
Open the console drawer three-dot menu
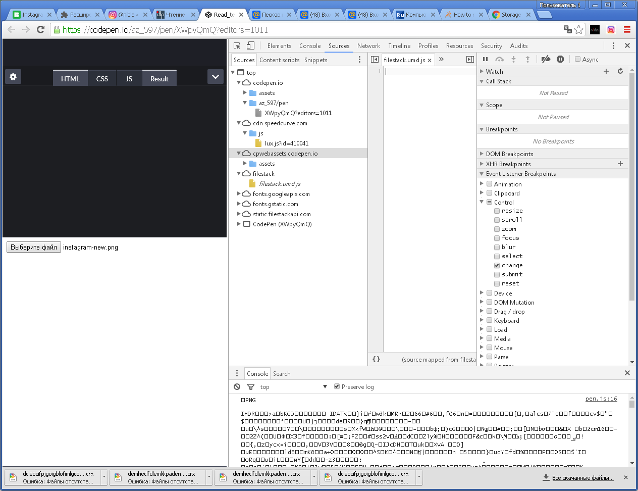237,373
